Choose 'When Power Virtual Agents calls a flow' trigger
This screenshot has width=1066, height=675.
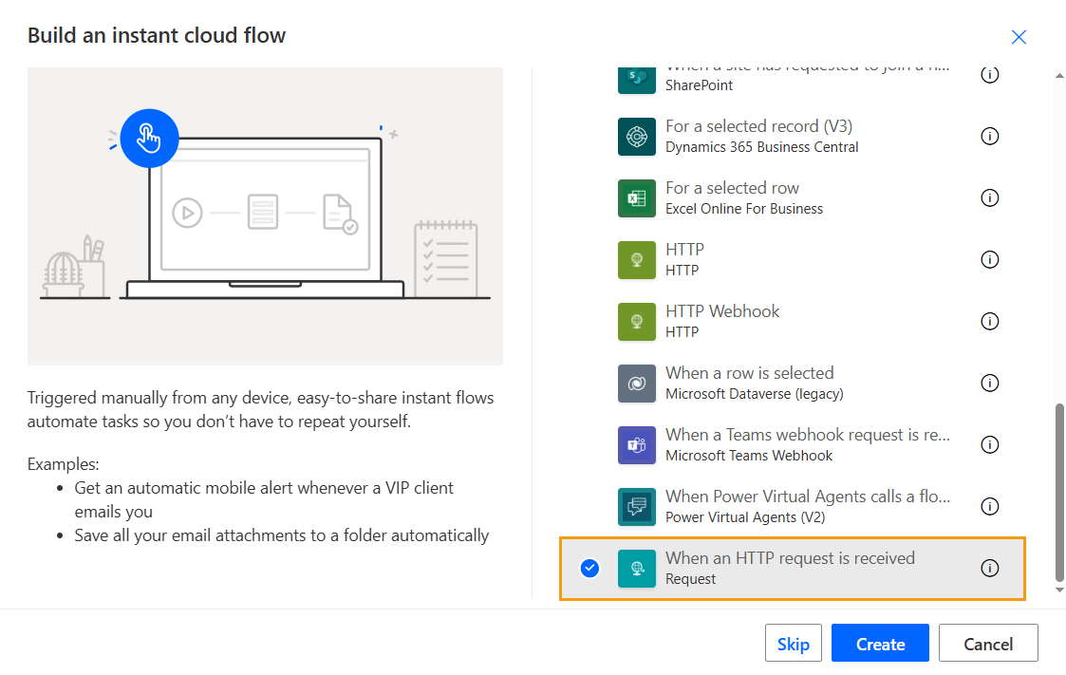[807, 497]
